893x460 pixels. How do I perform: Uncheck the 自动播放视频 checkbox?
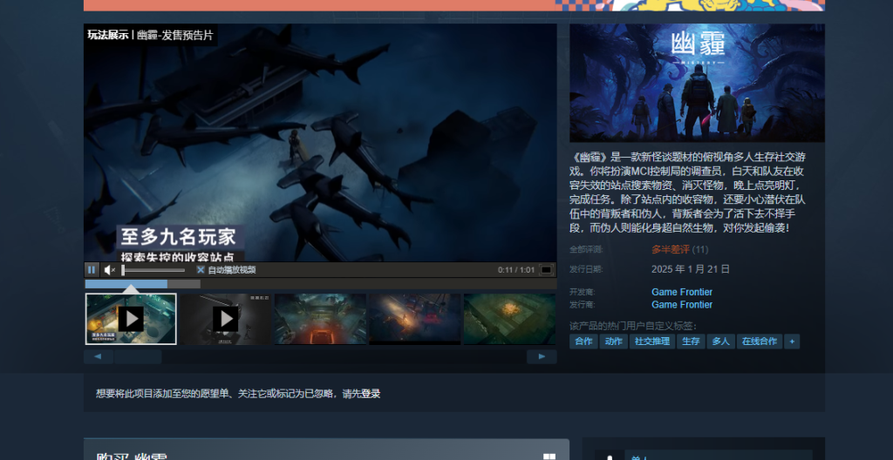pyautogui.click(x=201, y=270)
